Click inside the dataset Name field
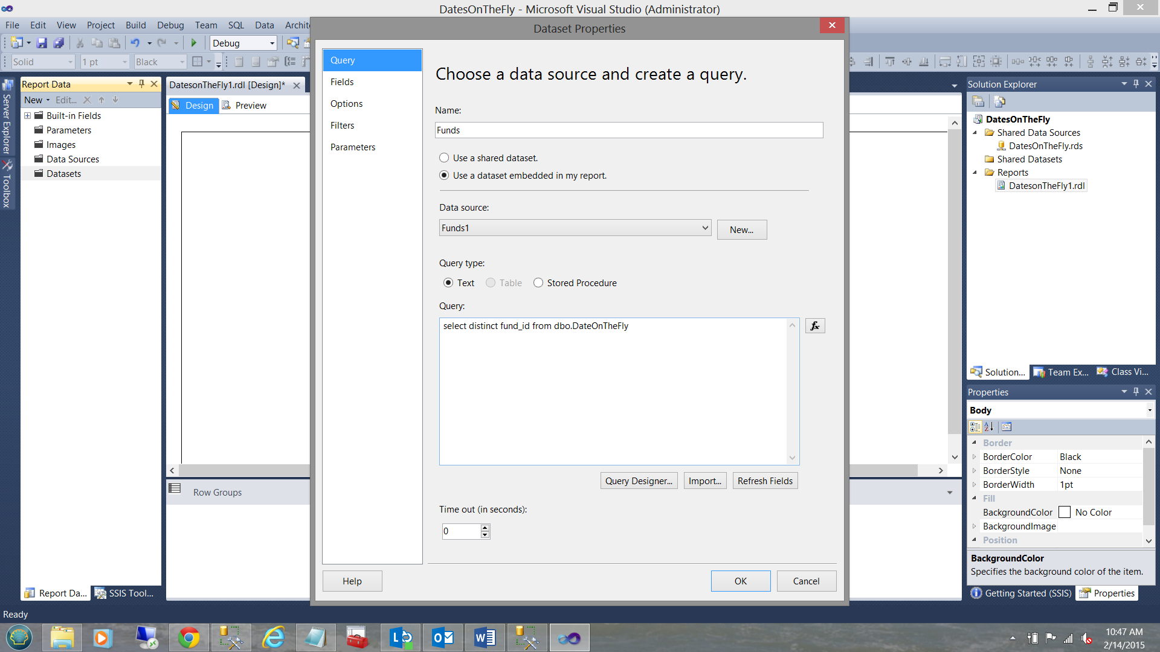The height and width of the screenshot is (652, 1160). 628,130
